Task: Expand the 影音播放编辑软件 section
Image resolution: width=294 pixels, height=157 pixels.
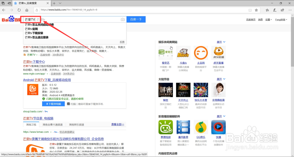Action: coord(221,116)
